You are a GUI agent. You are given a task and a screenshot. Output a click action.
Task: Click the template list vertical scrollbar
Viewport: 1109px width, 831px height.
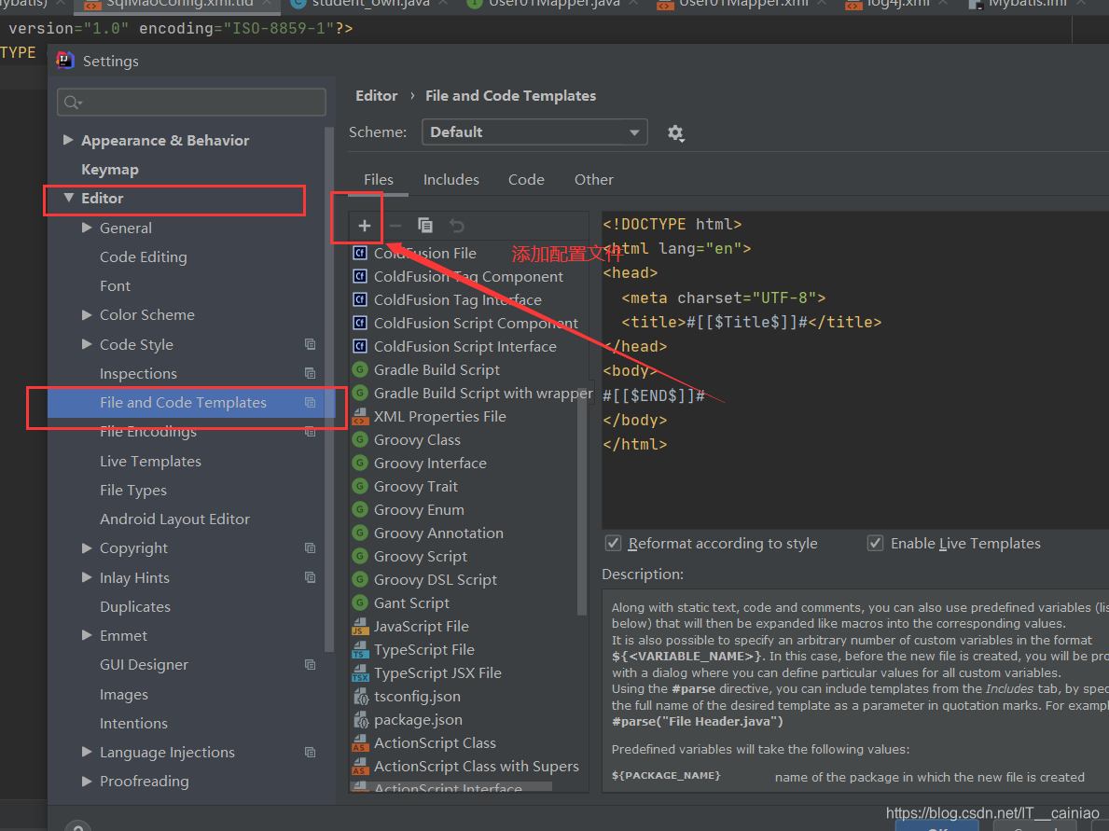pos(582,501)
